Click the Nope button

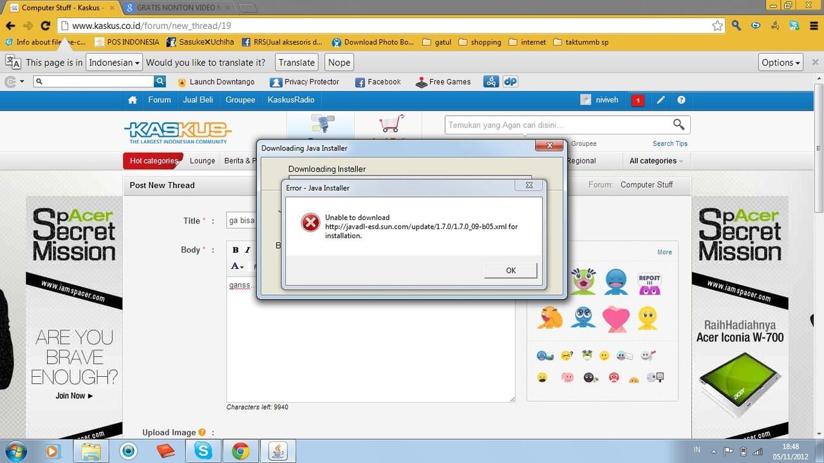click(x=339, y=62)
